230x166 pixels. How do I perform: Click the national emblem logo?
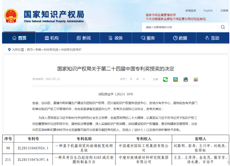[11, 16]
